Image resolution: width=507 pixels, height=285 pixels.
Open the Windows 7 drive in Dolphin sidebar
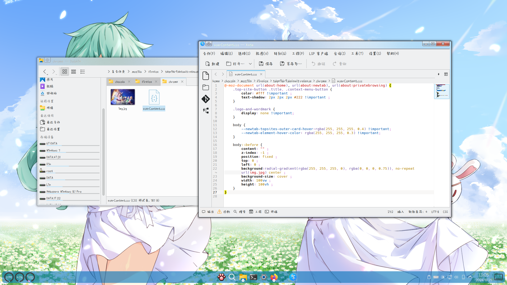point(69,150)
